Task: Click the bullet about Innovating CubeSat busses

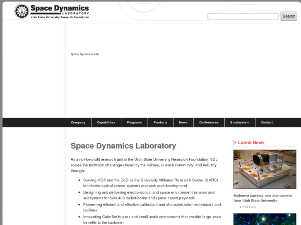Action: (x=152, y=220)
